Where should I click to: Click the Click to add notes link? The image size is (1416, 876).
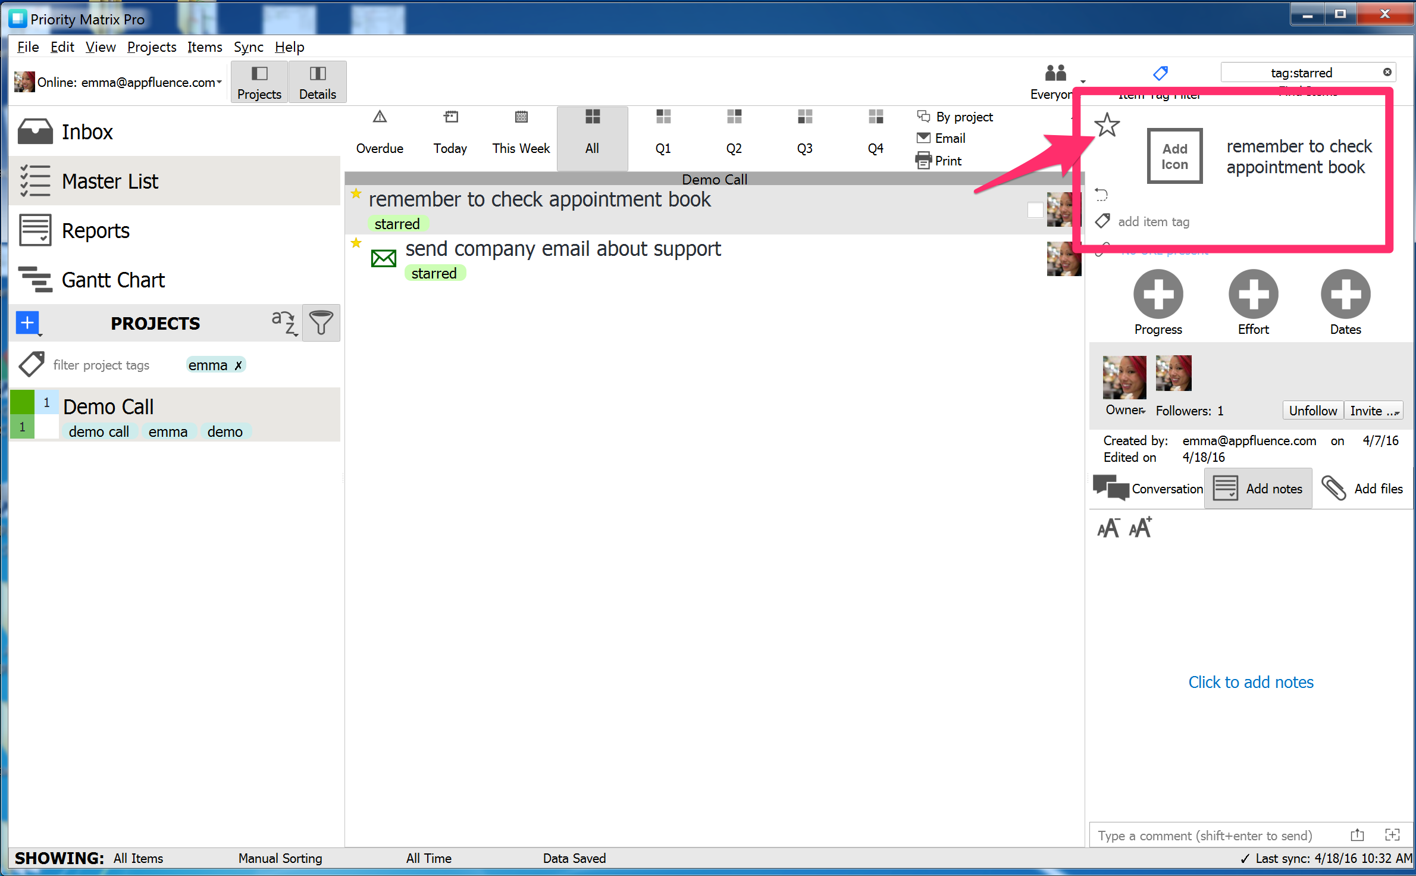[x=1251, y=682]
